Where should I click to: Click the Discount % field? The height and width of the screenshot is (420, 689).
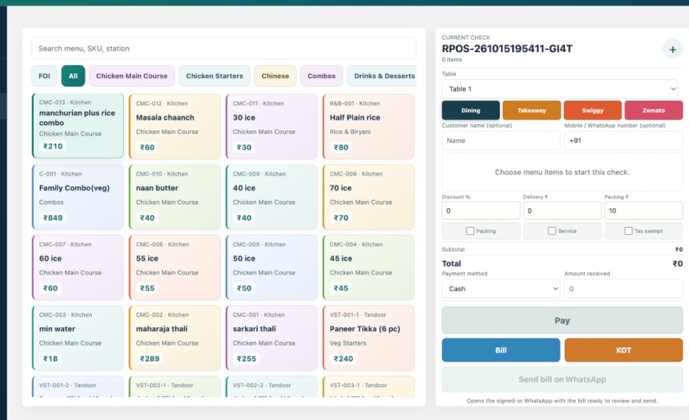click(481, 211)
